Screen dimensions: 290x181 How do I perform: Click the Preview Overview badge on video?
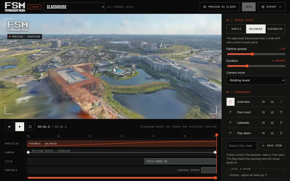point(25,37)
